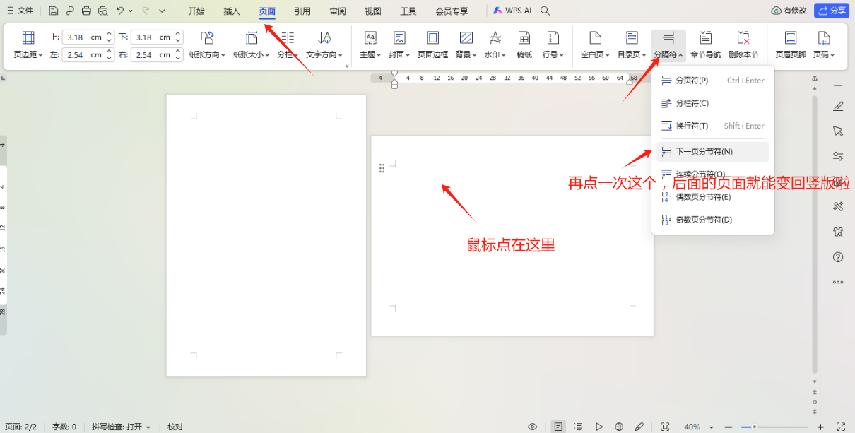The height and width of the screenshot is (433, 855).
Task: Open the 文件 menu
Action: (x=19, y=11)
